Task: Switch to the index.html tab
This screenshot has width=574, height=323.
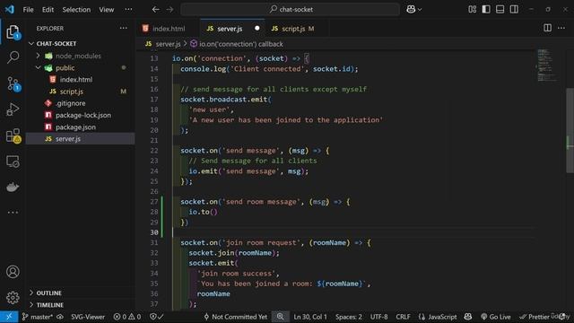Action: tap(168, 29)
